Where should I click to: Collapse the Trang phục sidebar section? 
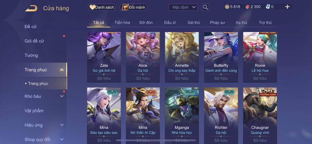tap(62, 70)
